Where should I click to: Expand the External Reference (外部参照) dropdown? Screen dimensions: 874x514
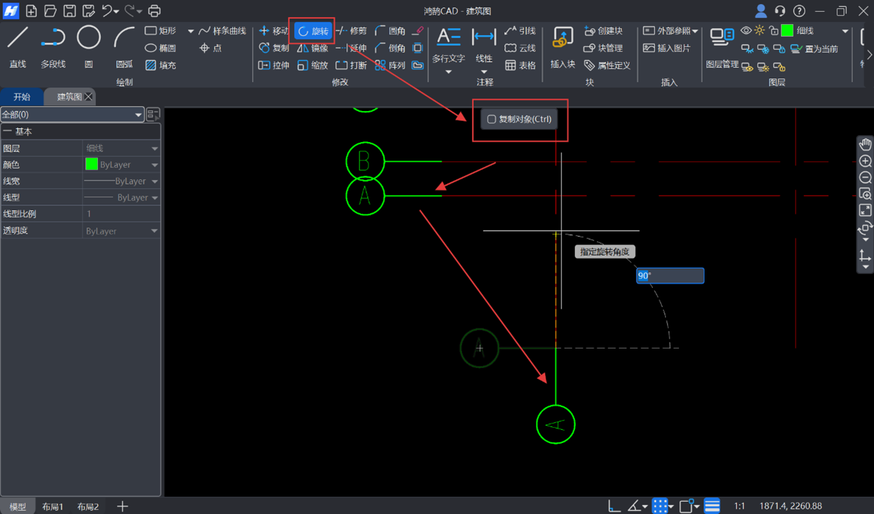tap(695, 31)
